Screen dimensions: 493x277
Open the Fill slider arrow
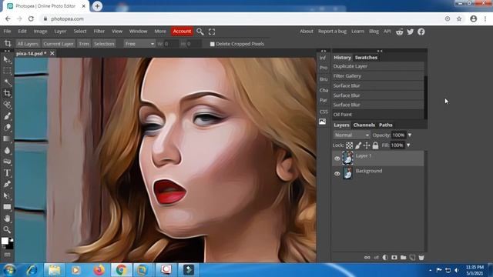(x=408, y=145)
